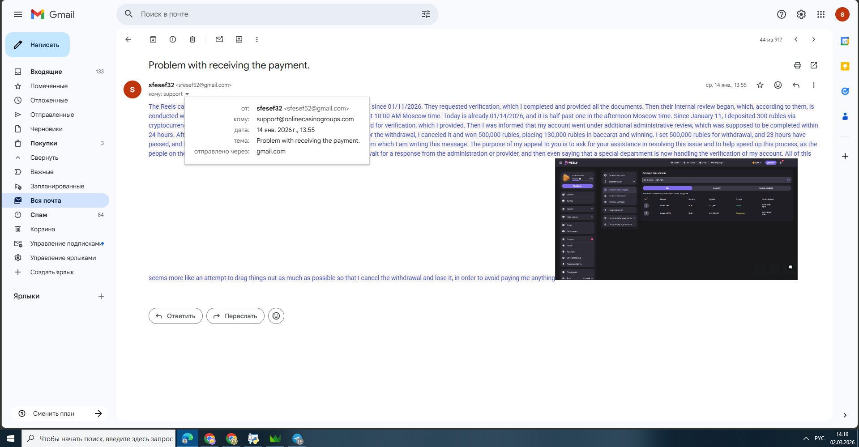
Task: Collapse the folder list with Свернуть
Action: tap(44, 158)
